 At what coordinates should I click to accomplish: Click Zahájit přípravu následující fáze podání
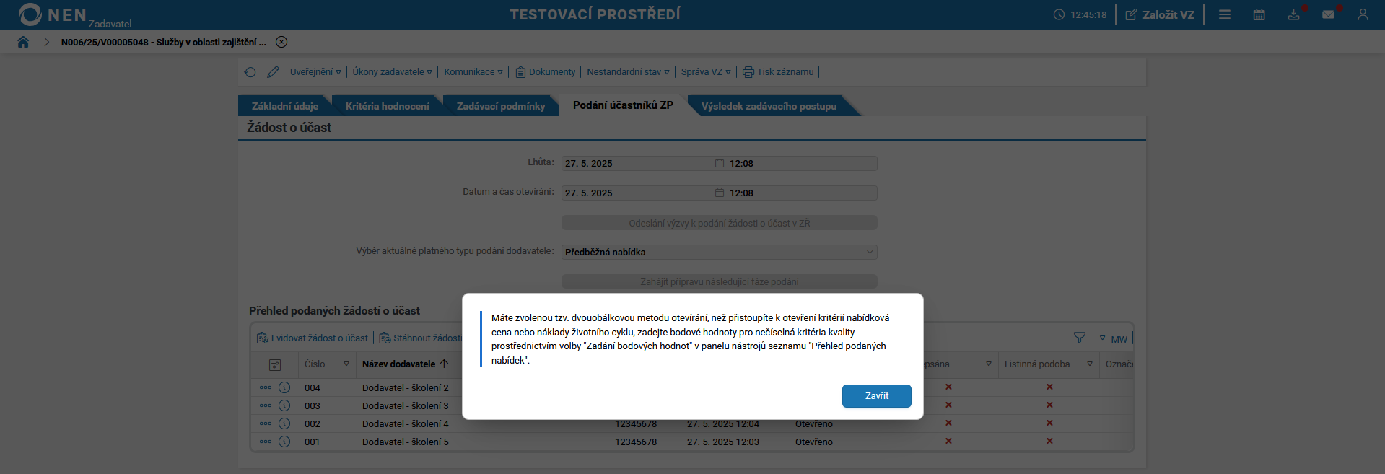tap(720, 282)
